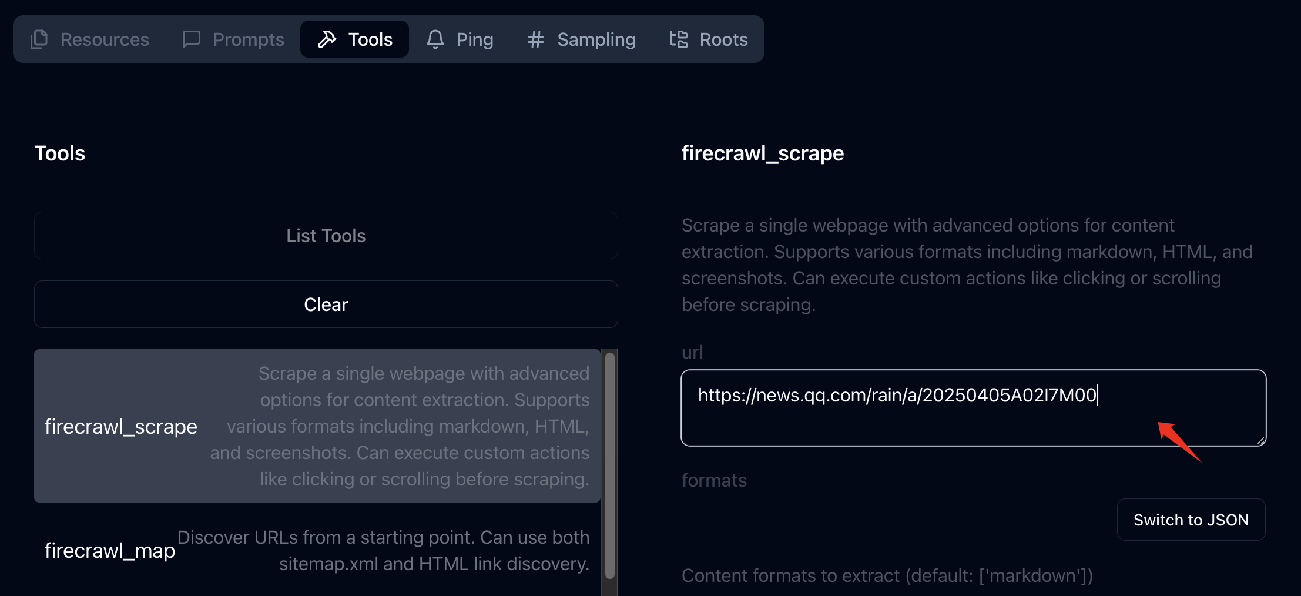Click the Ping bell icon
Viewport: 1301px width, 596px height.
(435, 39)
